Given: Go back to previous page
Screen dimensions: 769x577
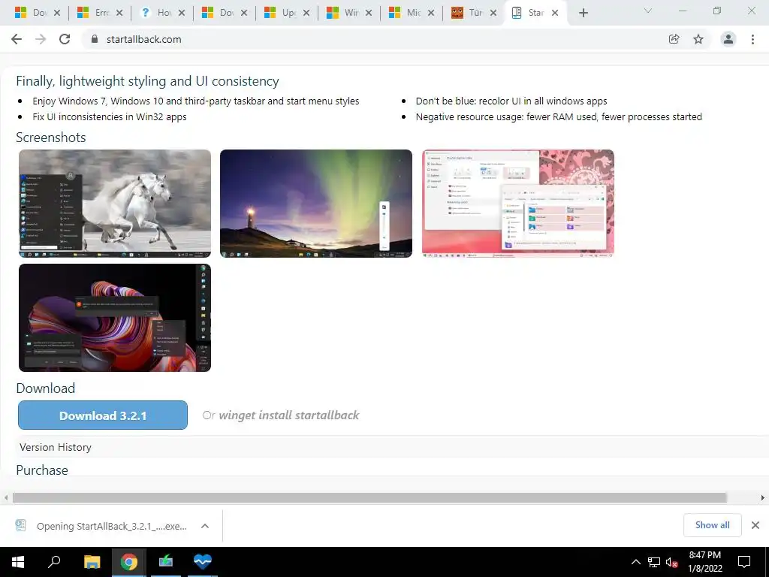Looking at the screenshot, I should point(17,39).
